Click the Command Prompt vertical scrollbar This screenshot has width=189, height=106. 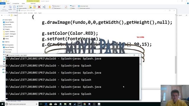pos(140,78)
